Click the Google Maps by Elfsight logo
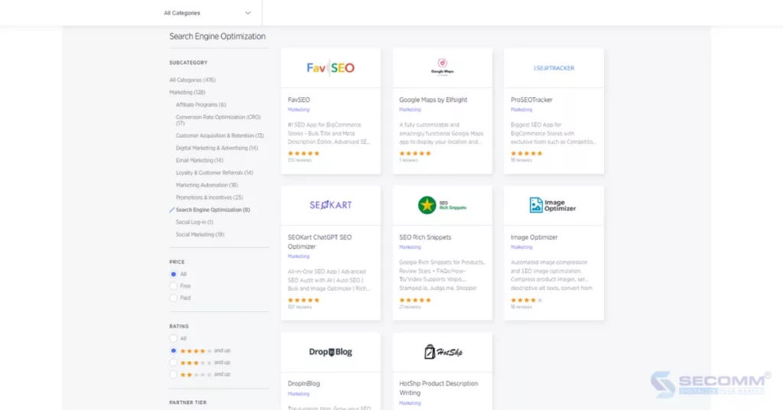Viewport: 783px width, 410px height. click(x=443, y=67)
